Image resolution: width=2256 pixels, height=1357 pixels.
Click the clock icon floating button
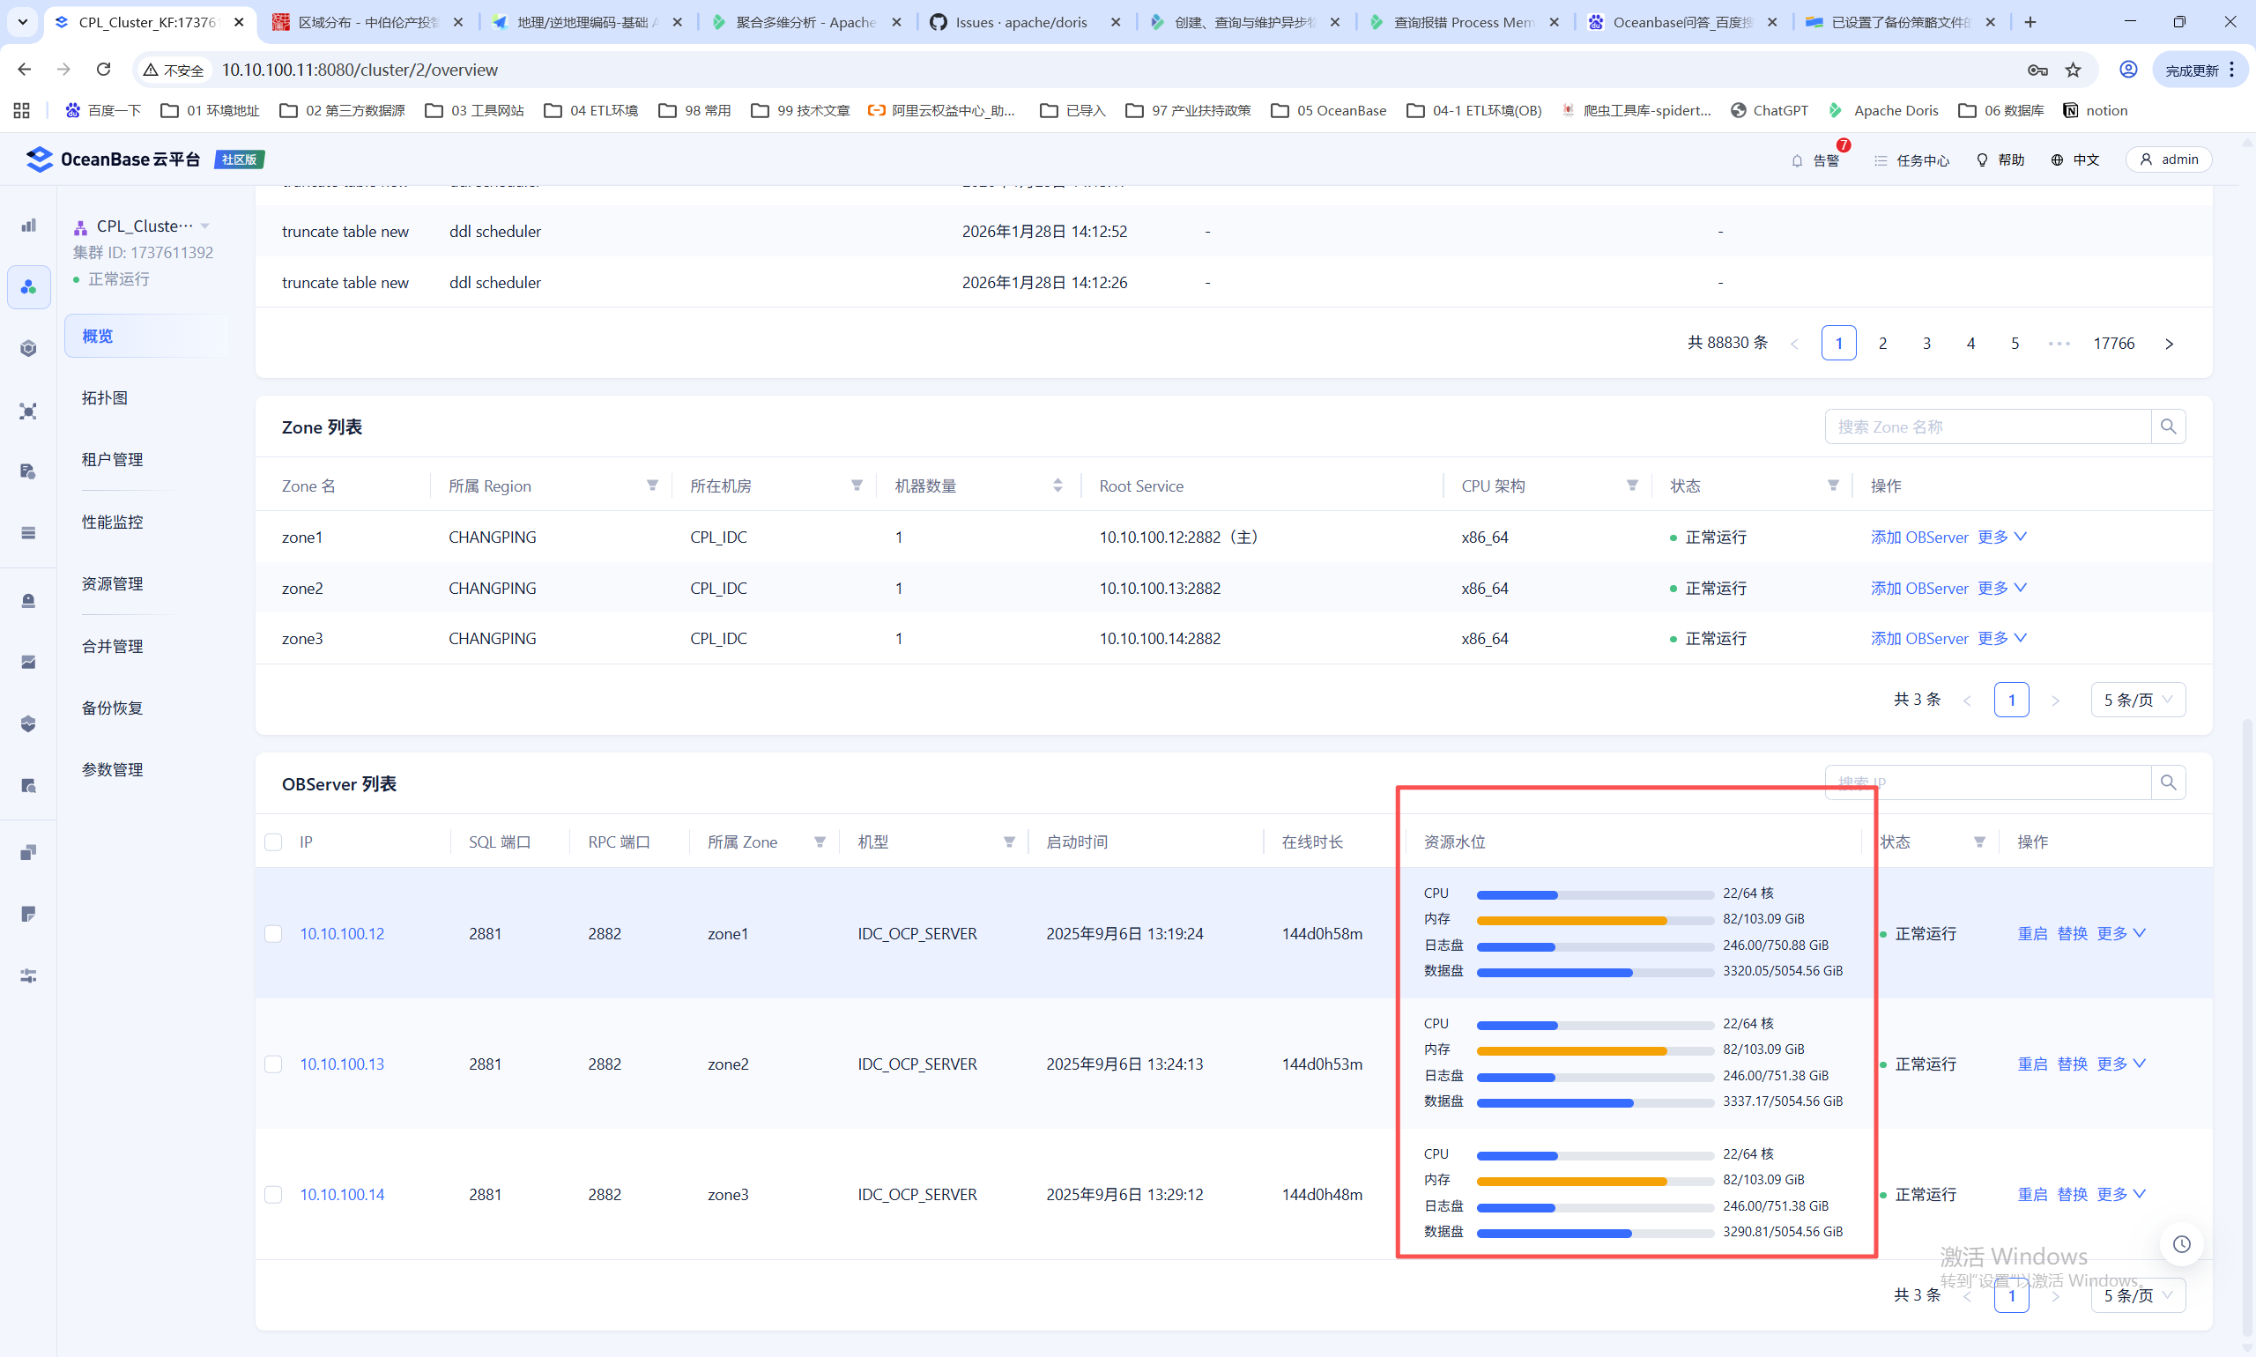click(2182, 1243)
